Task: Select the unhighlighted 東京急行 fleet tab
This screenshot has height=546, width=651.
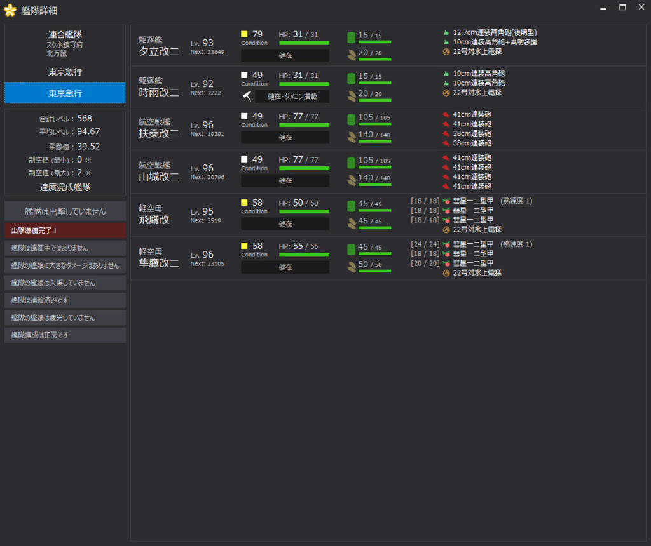Action: [x=65, y=72]
